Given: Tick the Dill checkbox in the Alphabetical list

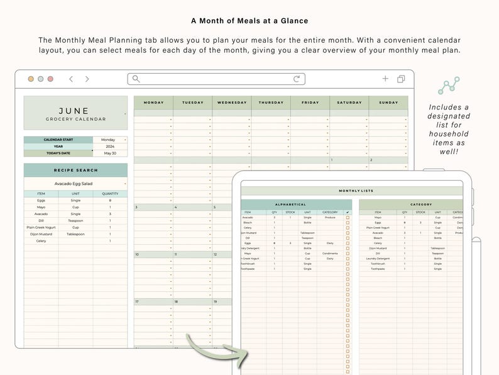Looking at the screenshot, I should coord(348,238).
